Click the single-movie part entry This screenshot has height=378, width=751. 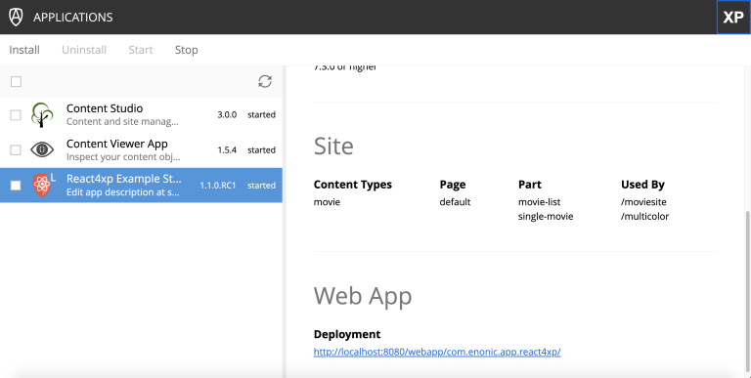[x=546, y=216]
